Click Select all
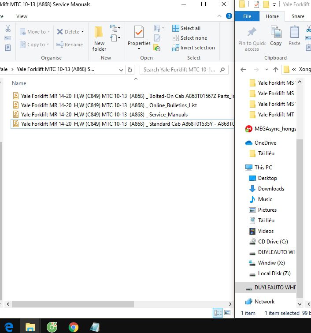The image size is (311, 333). 186,28
